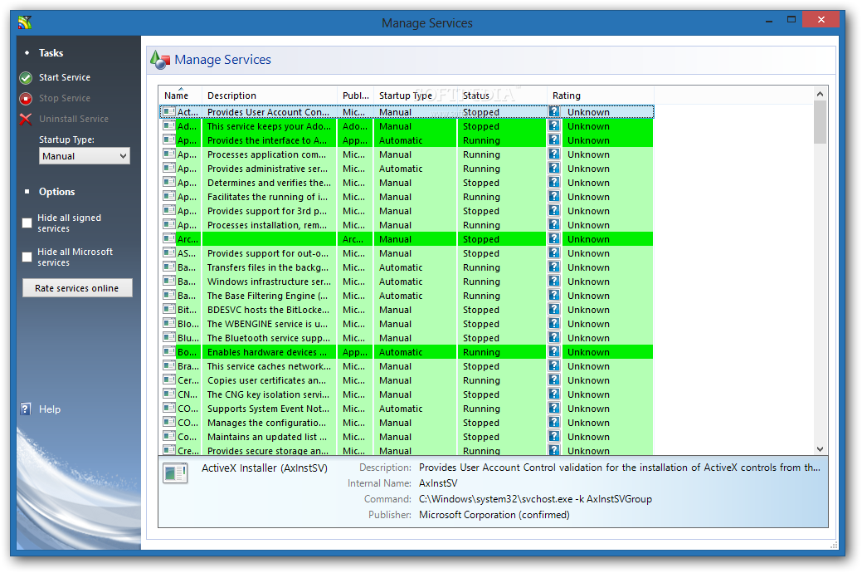This screenshot has width=862, height=573.
Task: Click the rating question icon in the Blu... row
Action: pos(555,337)
